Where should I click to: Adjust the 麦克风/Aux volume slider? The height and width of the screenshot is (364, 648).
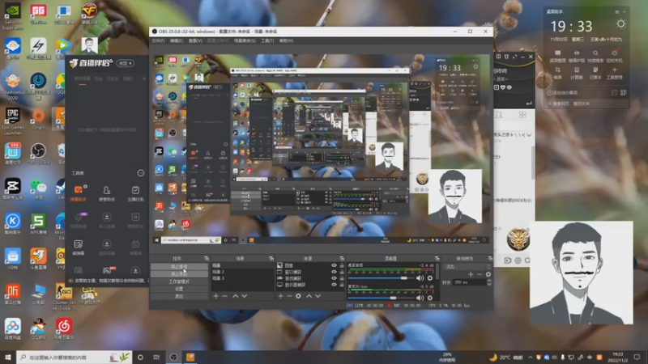click(x=381, y=298)
